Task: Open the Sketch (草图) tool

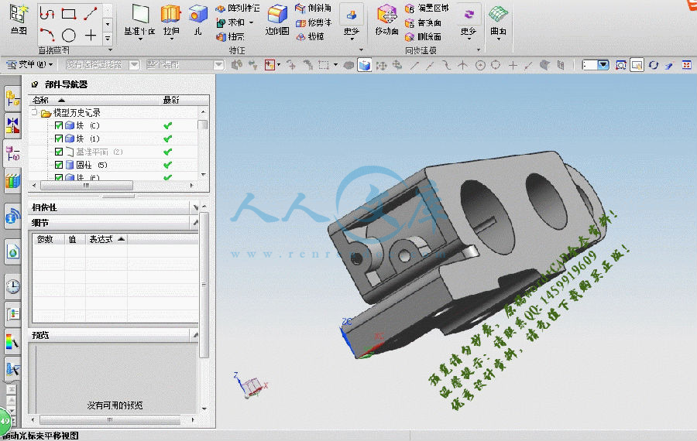Action: point(19,19)
